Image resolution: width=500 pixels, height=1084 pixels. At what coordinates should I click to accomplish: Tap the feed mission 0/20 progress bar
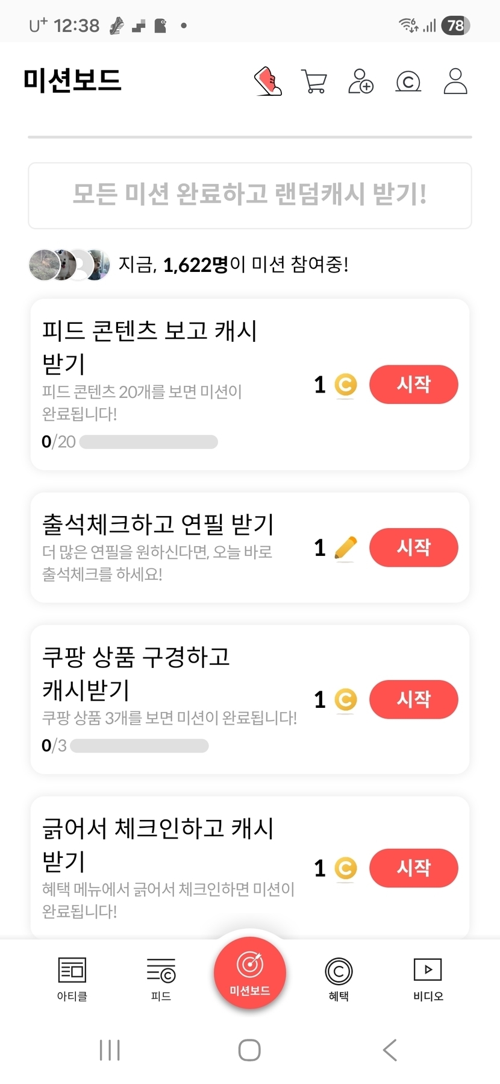pyautogui.click(x=148, y=442)
